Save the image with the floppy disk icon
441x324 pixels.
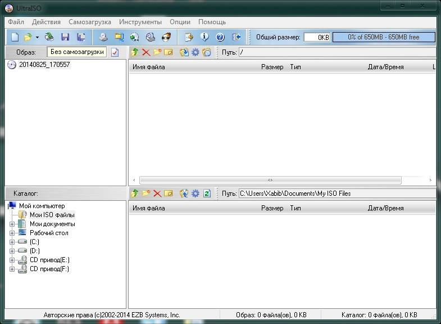pos(65,37)
